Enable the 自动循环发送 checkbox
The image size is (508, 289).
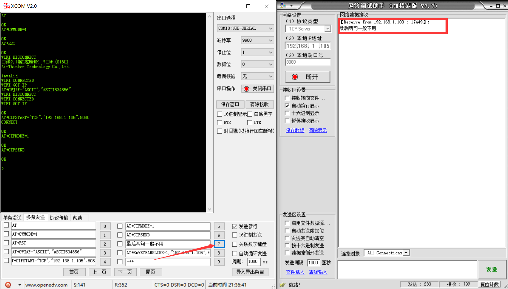[x=235, y=253]
